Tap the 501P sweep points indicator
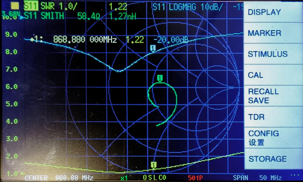The image size is (303, 182). pyautogui.click(x=195, y=178)
